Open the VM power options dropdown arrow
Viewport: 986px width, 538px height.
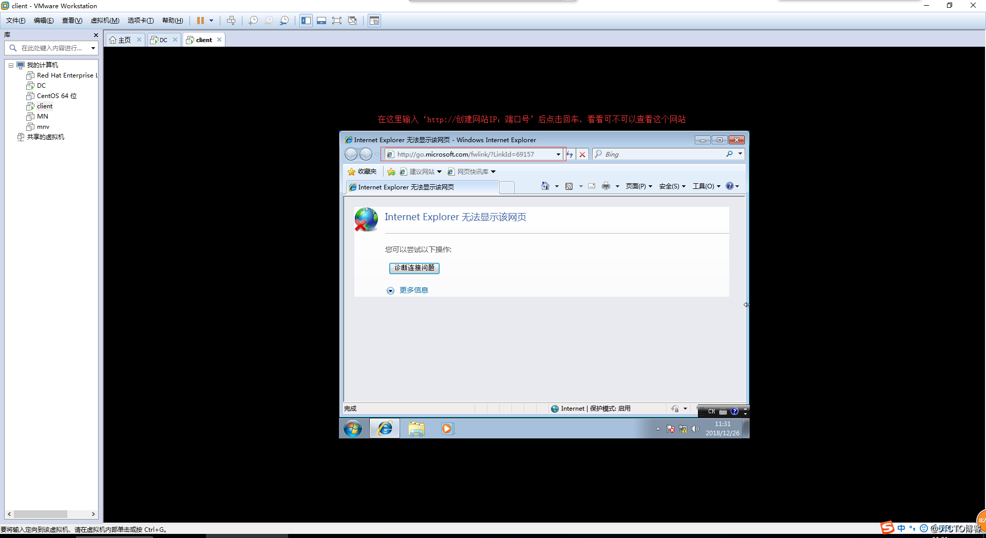pos(211,21)
